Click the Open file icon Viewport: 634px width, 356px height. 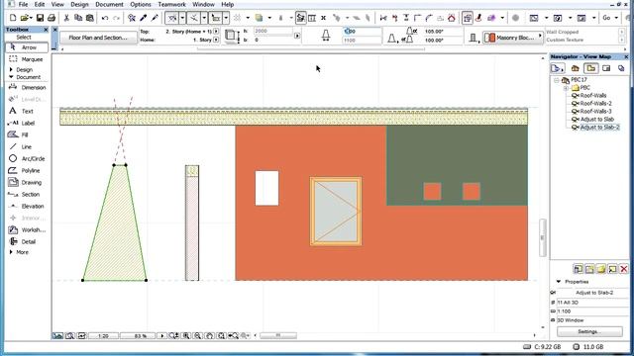coord(25,18)
